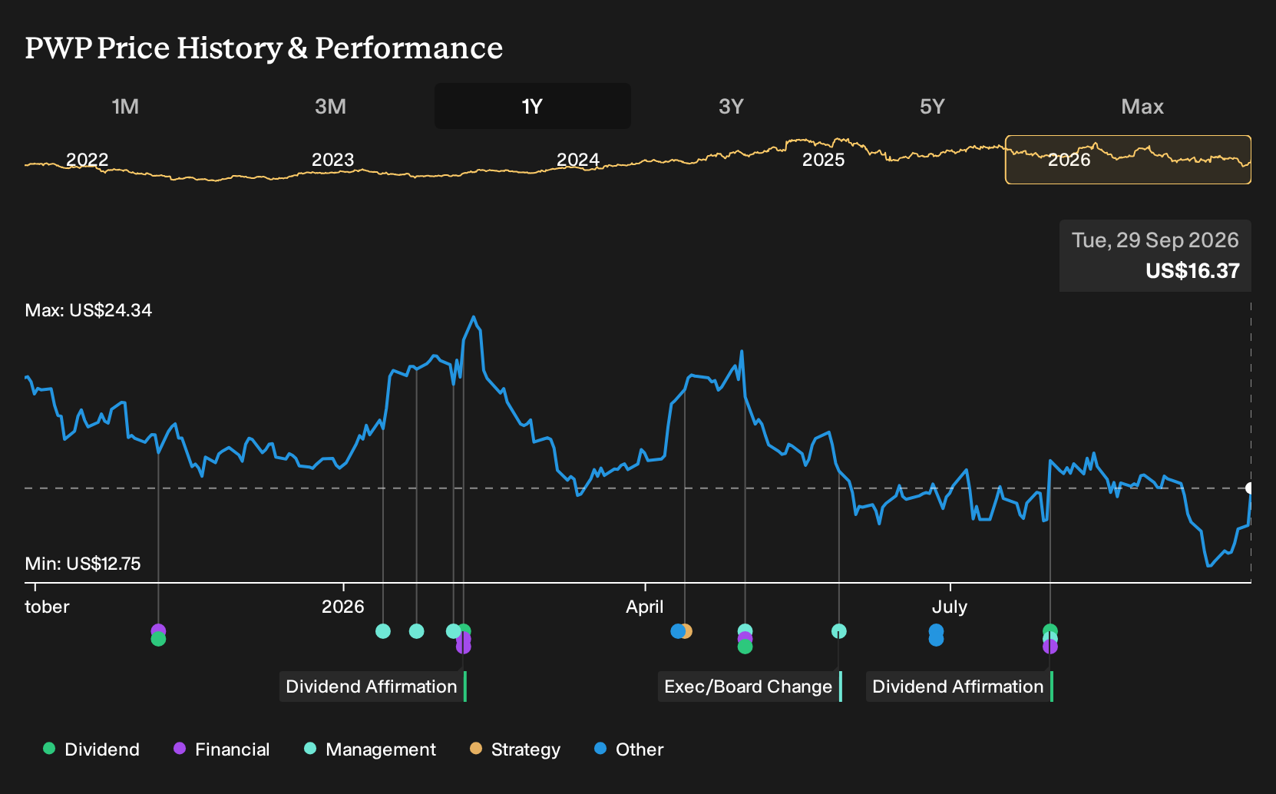Click the green Dividend marker below April's purple marker
The image size is (1276, 794).
point(745,647)
